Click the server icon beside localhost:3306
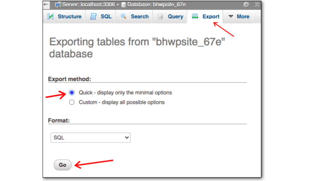This screenshot has width=323, height=181. [58, 4]
